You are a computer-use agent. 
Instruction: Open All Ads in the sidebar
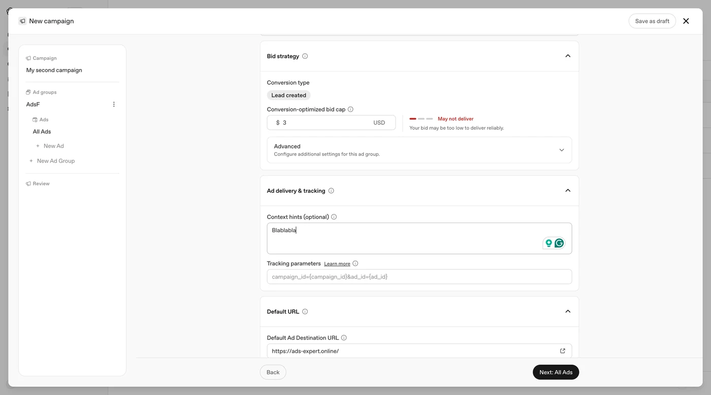pos(42,132)
